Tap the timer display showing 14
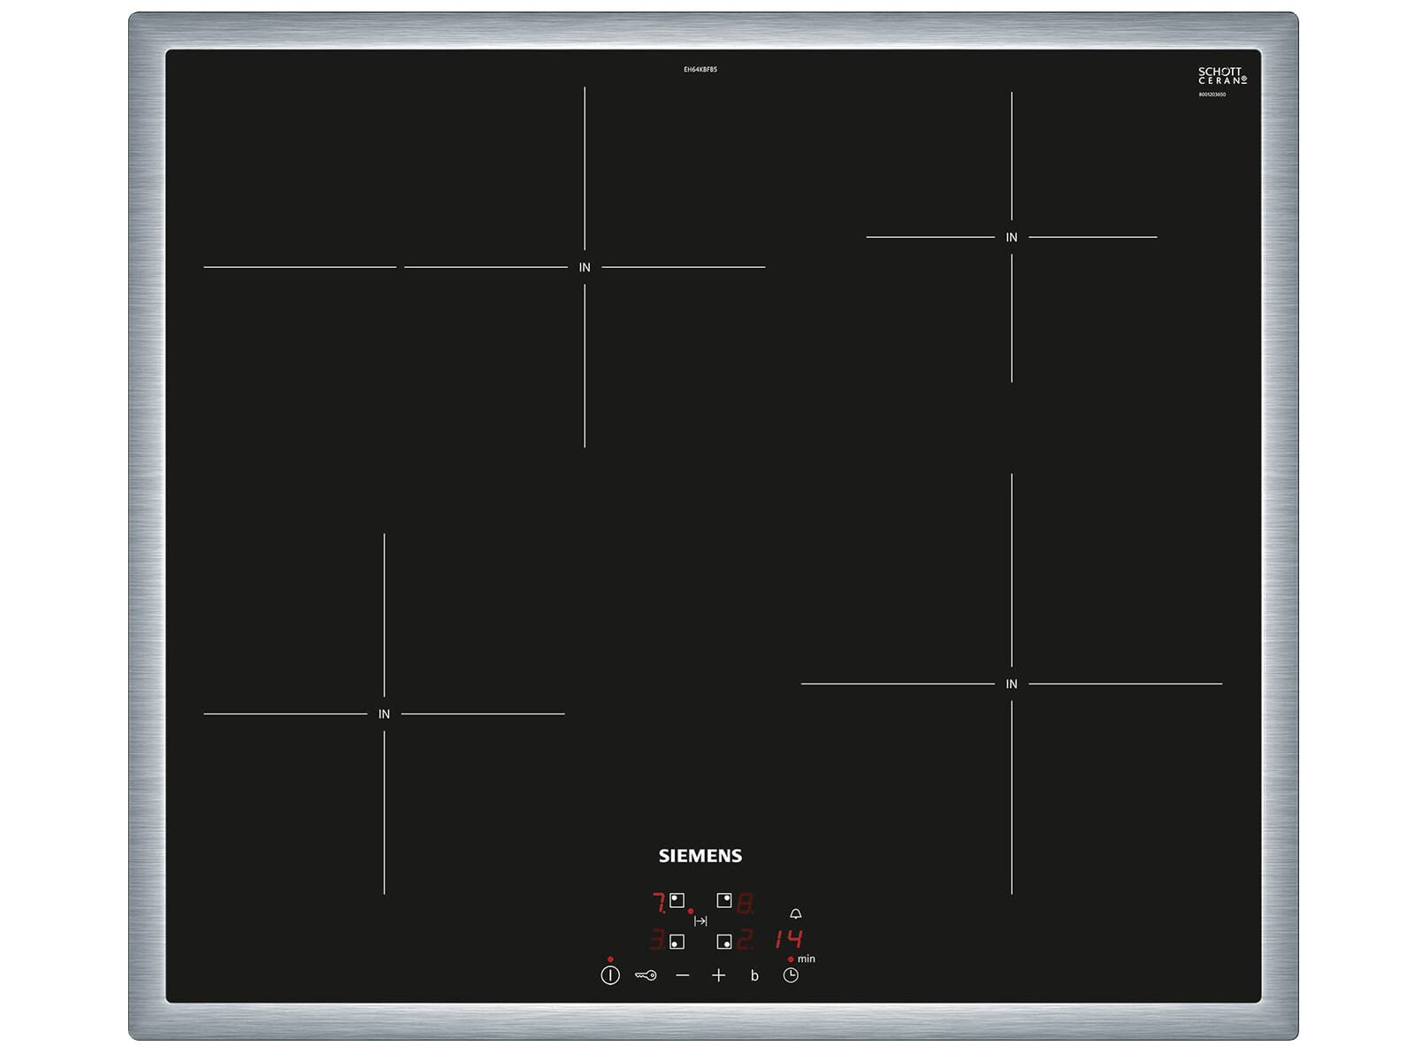This screenshot has width=1415, height=1061. pos(788,938)
